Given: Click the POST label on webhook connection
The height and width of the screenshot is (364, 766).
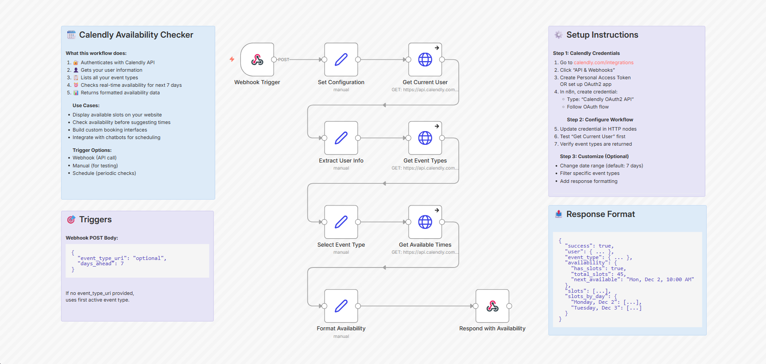Looking at the screenshot, I should tap(283, 59).
